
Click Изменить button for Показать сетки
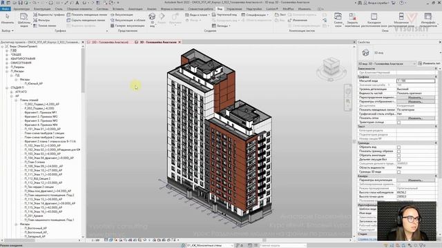coord(416,118)
